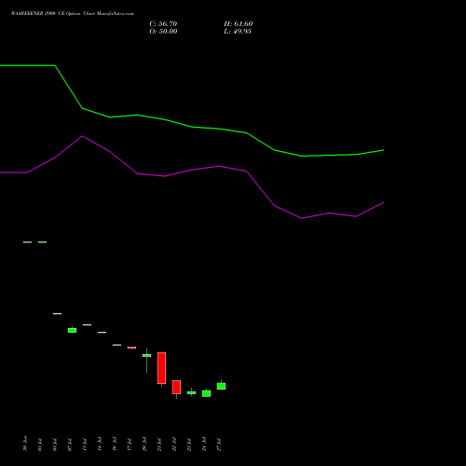Select the 22 Jul date label
Image resolution: width=466 pixels, height=466 pixels.
tap(174, 445)
